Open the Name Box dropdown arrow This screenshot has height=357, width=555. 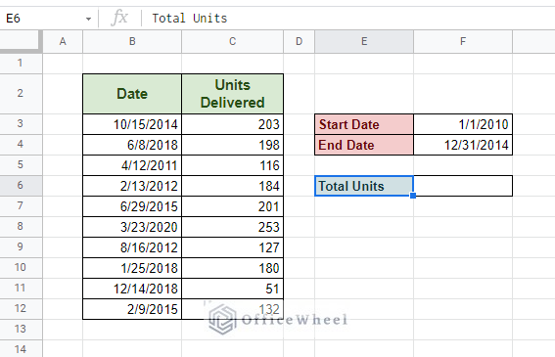88,19
